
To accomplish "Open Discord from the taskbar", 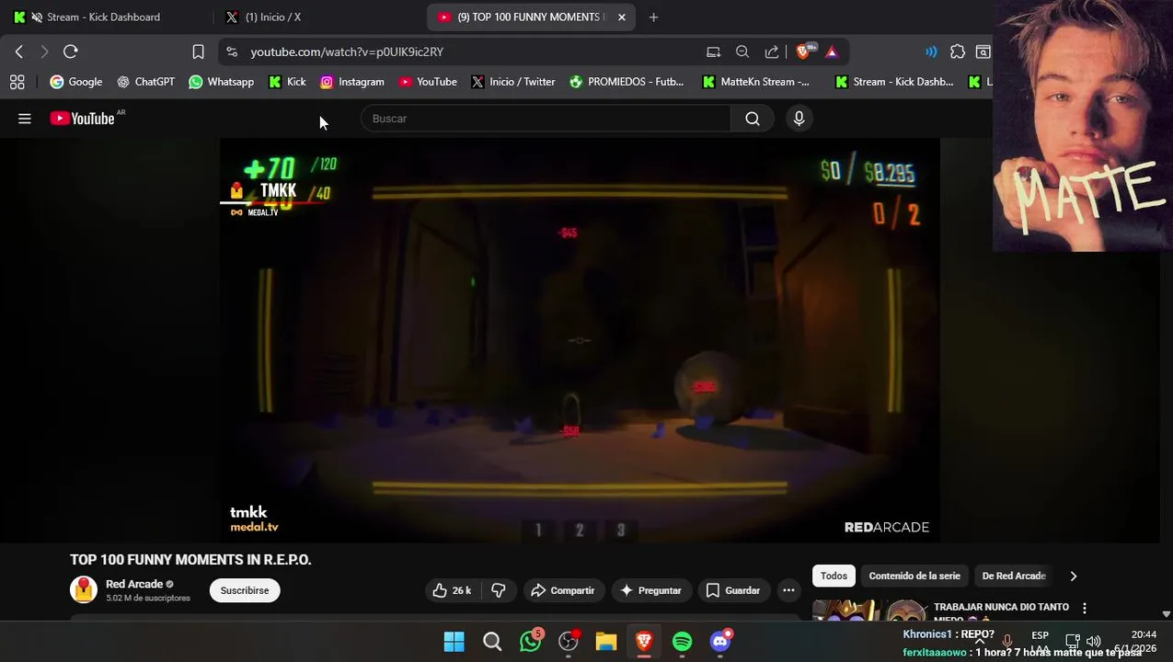I will click(720, 641).
